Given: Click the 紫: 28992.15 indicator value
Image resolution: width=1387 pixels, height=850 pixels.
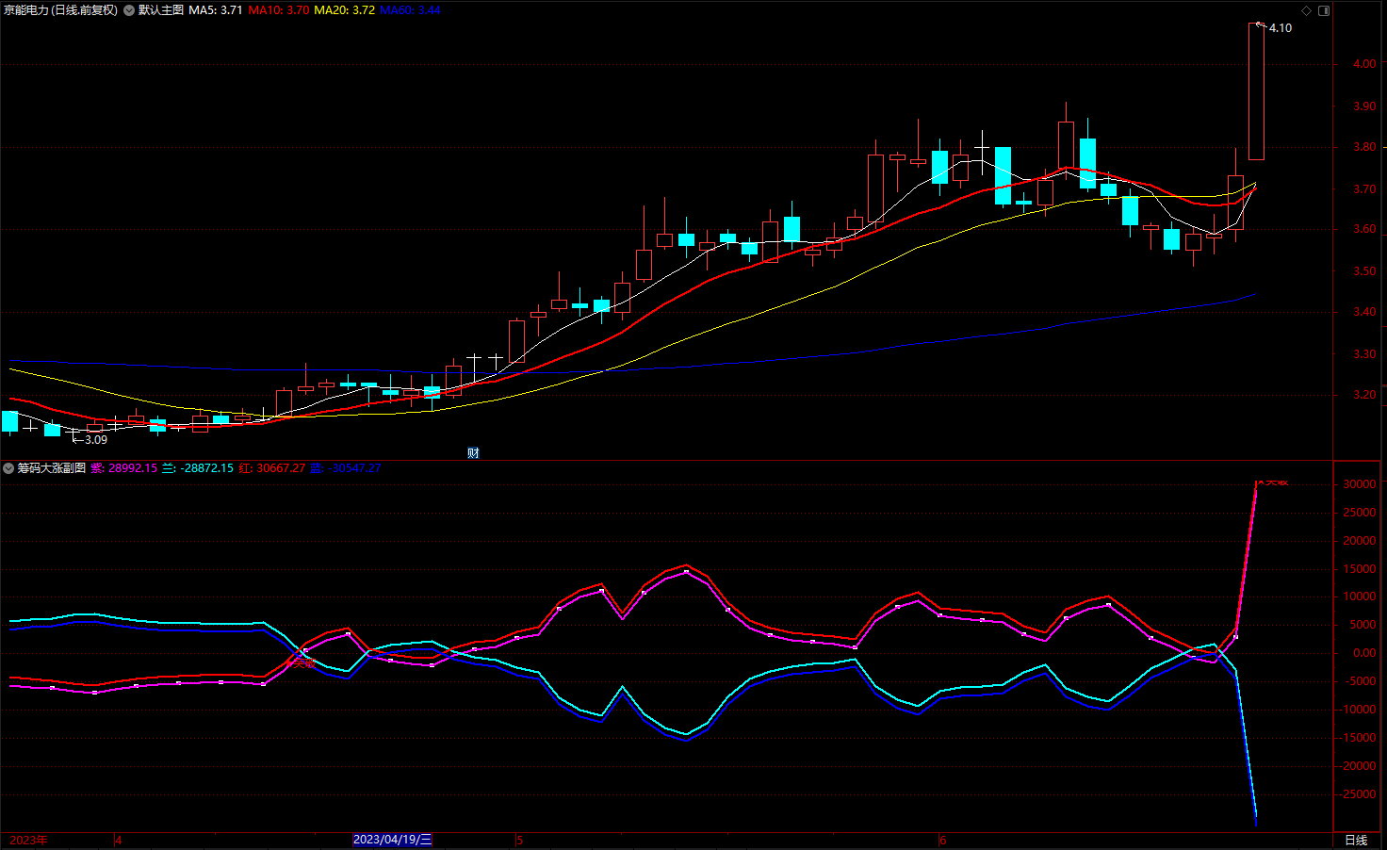Looking at the screenshot, I should click(124, 468).
